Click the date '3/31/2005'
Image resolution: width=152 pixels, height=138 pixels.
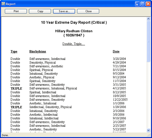pyautogui.click(x=119, y=85)
